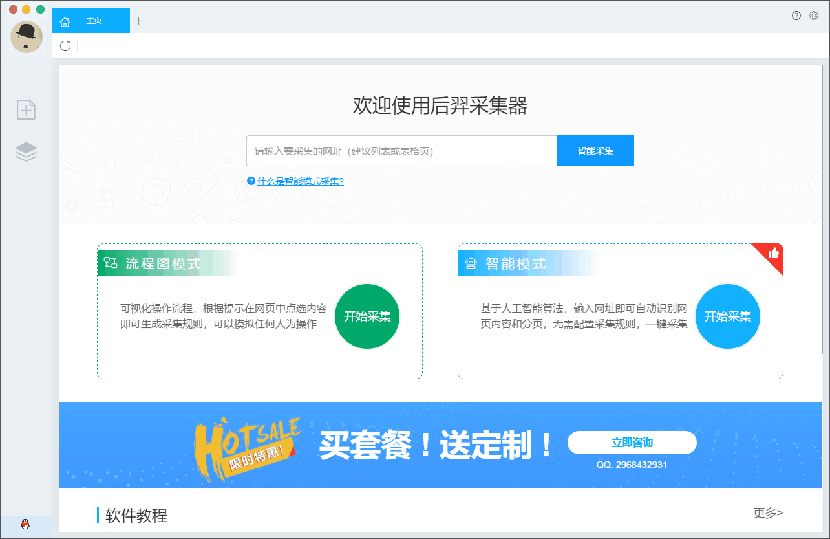Image resolution: width=830 pixels, height=539 pixels.
Task: Start collecting in 流程图模式 with 开始采集
Action: click(x=367, y=316)
